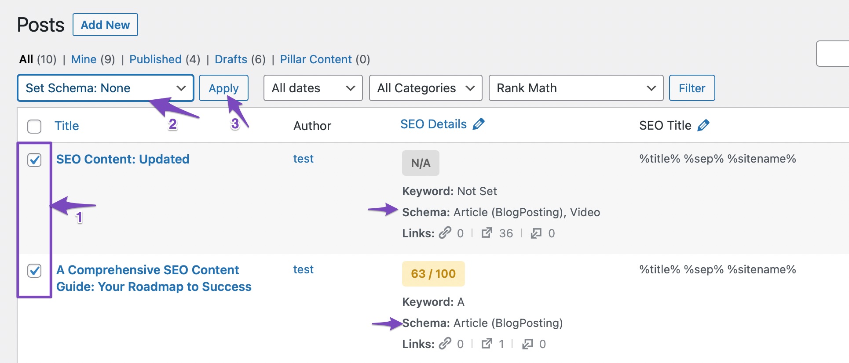Click author test on SEO Content: Updated row
849x363 pixels.
304,159
